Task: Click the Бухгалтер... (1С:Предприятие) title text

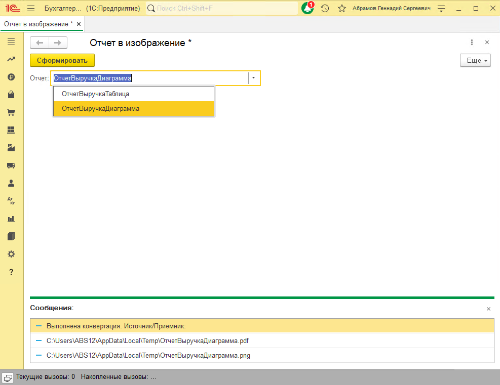Action: tap(92, 8)
